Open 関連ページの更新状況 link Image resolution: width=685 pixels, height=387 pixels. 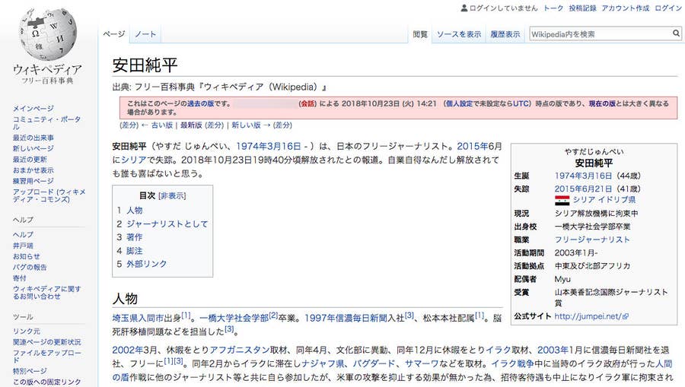click(46, 342)
